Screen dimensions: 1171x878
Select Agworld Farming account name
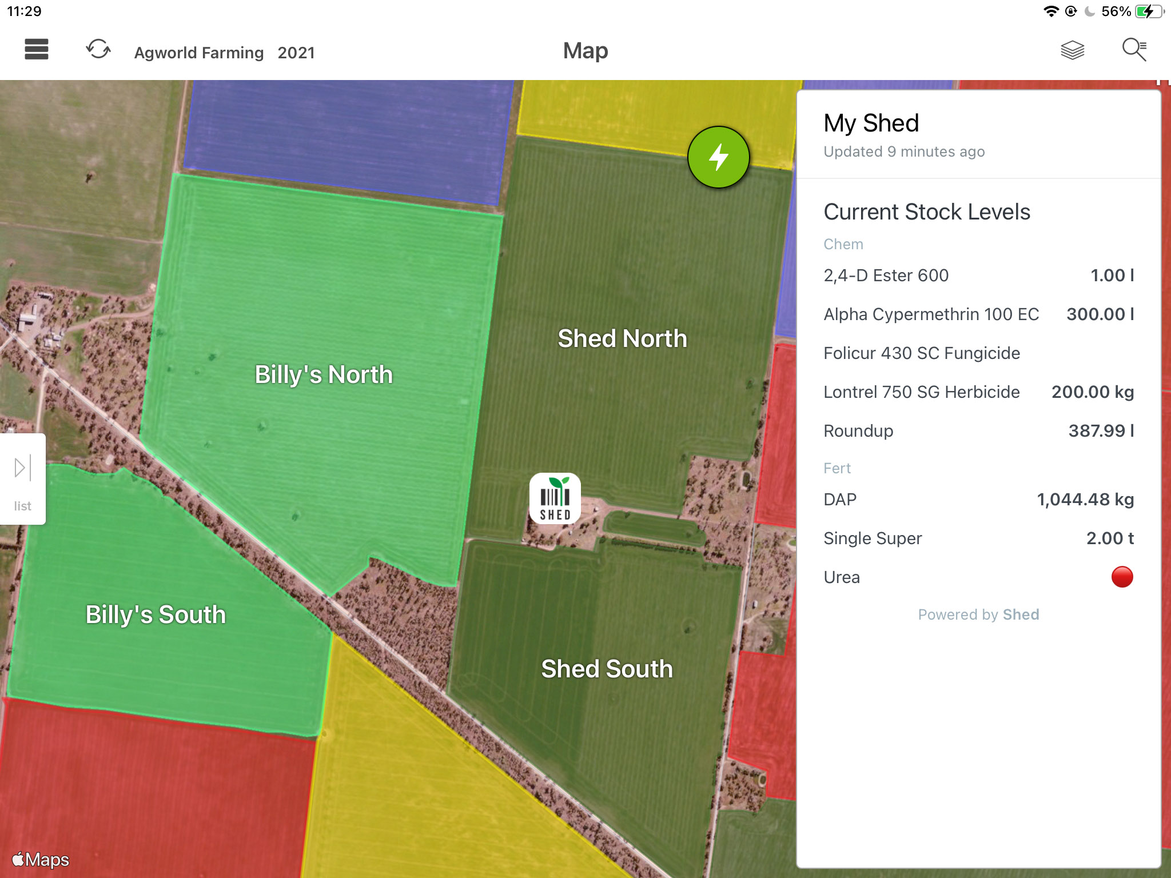coord(199,53)
